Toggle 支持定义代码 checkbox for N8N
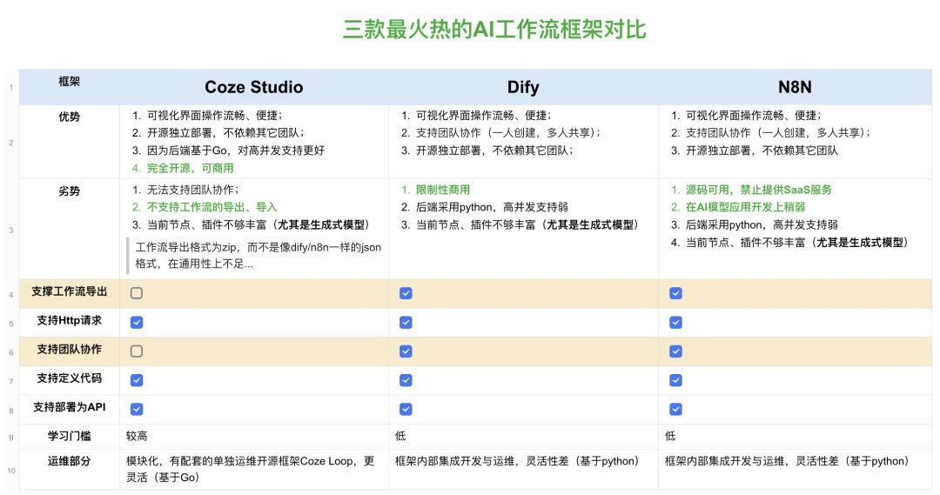This screenshot has width=940, height=495. coord(675,380)
